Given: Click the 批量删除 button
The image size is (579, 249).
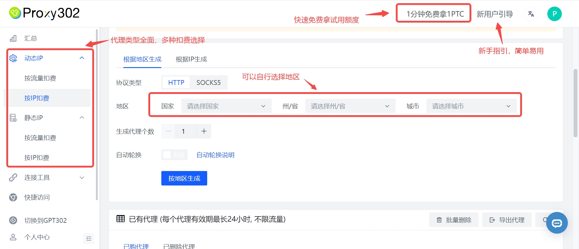Looking at the screenshot, I should pos(454,220).
